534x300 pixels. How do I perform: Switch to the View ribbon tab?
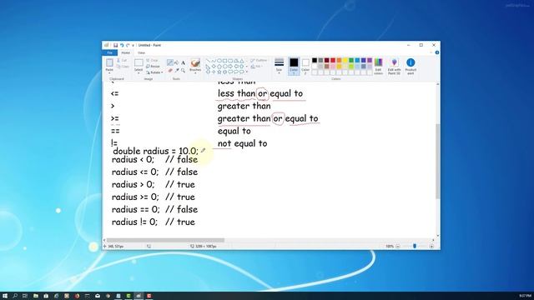tap(141, 52)
